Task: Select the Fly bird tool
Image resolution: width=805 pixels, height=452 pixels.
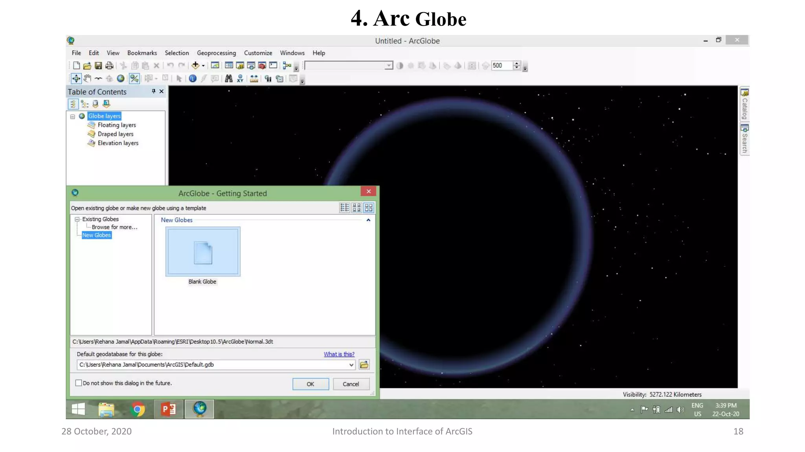Action: point(98,78)
